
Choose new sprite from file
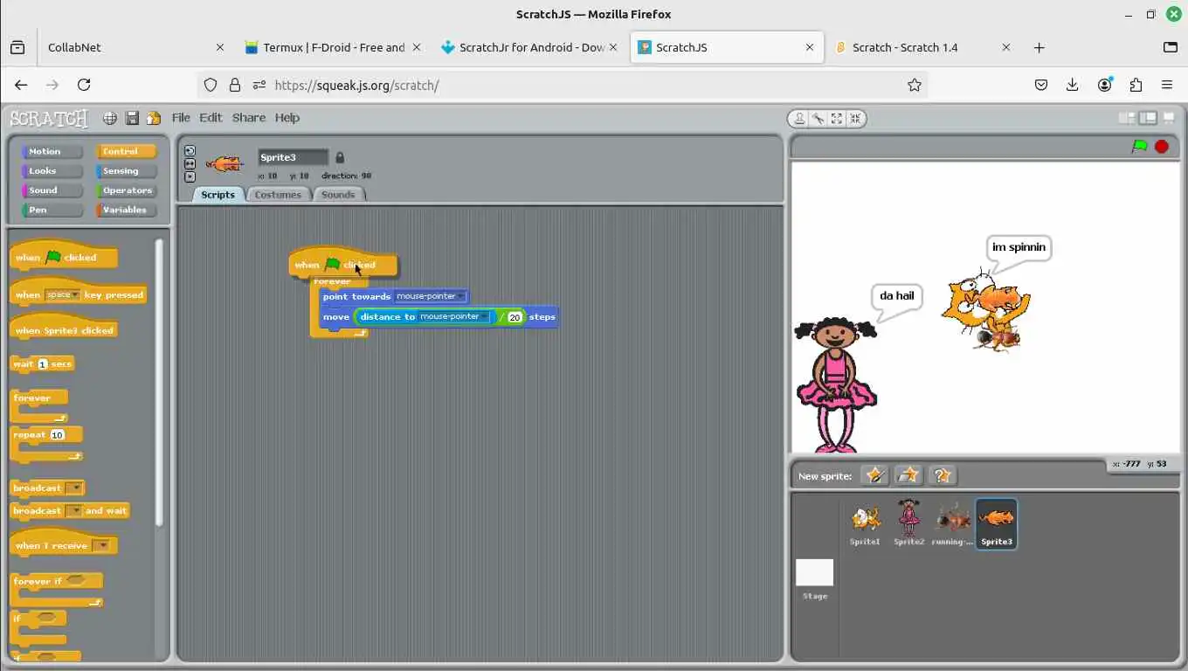point(908,475)
